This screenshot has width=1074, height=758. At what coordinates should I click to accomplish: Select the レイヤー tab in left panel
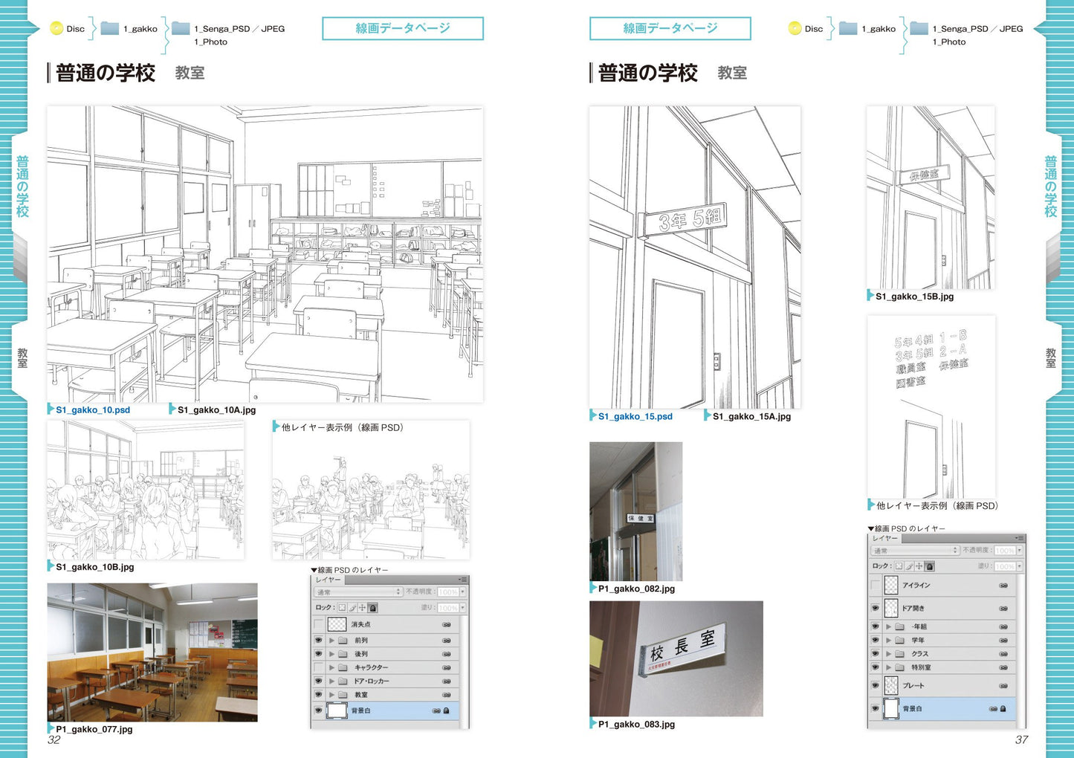[x=328, y=580]
